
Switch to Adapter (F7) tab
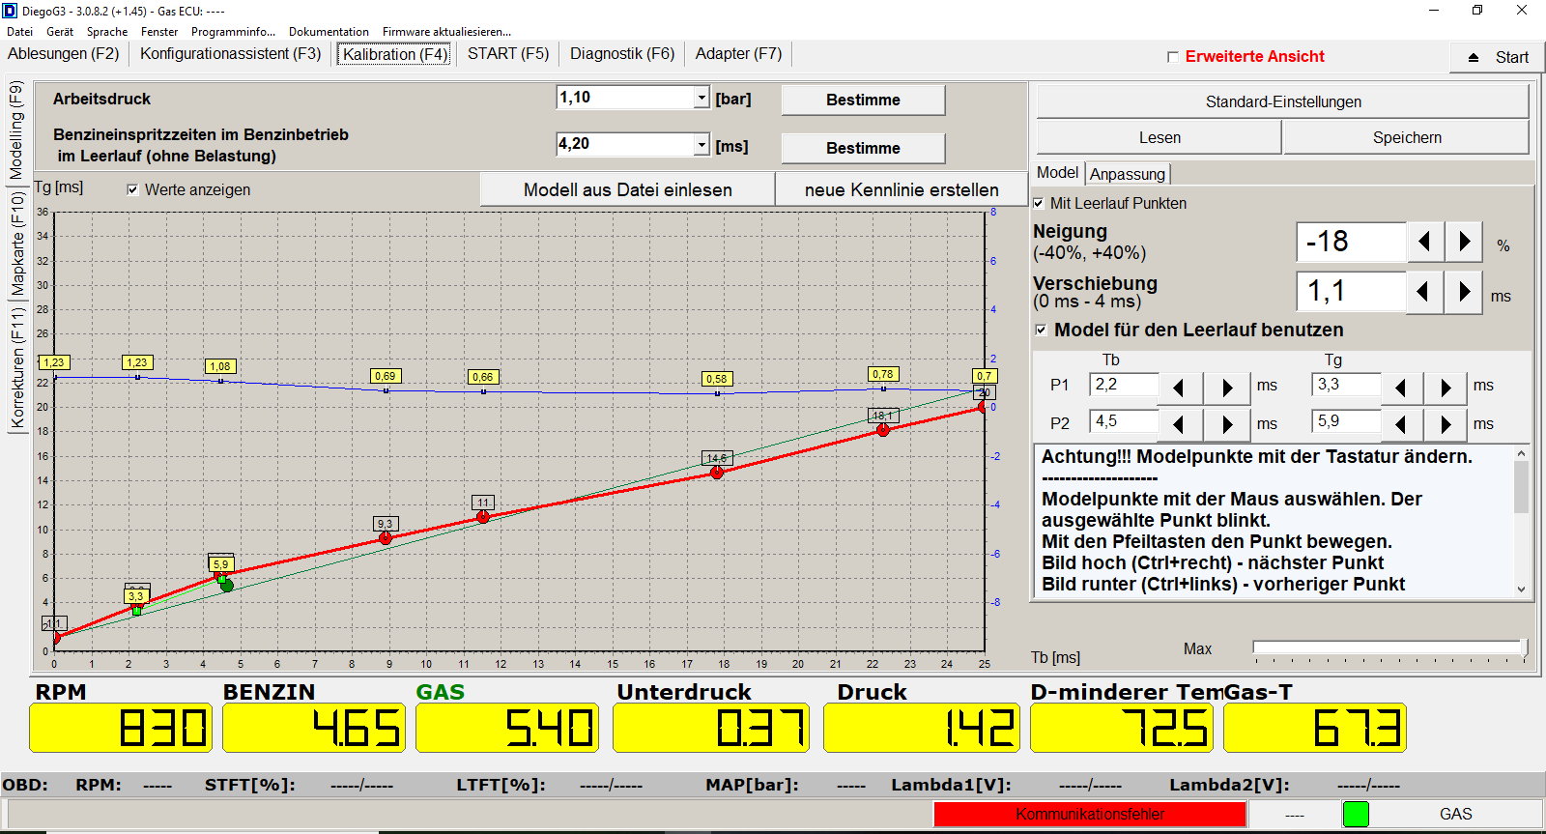[739, 54]
